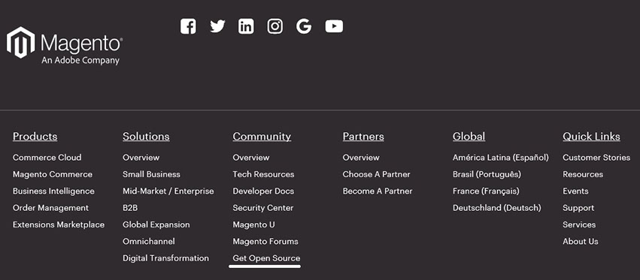This screenshot has height=280, width=640.
Task: Follow the Get Open Source link
Action: pos(266,258)
